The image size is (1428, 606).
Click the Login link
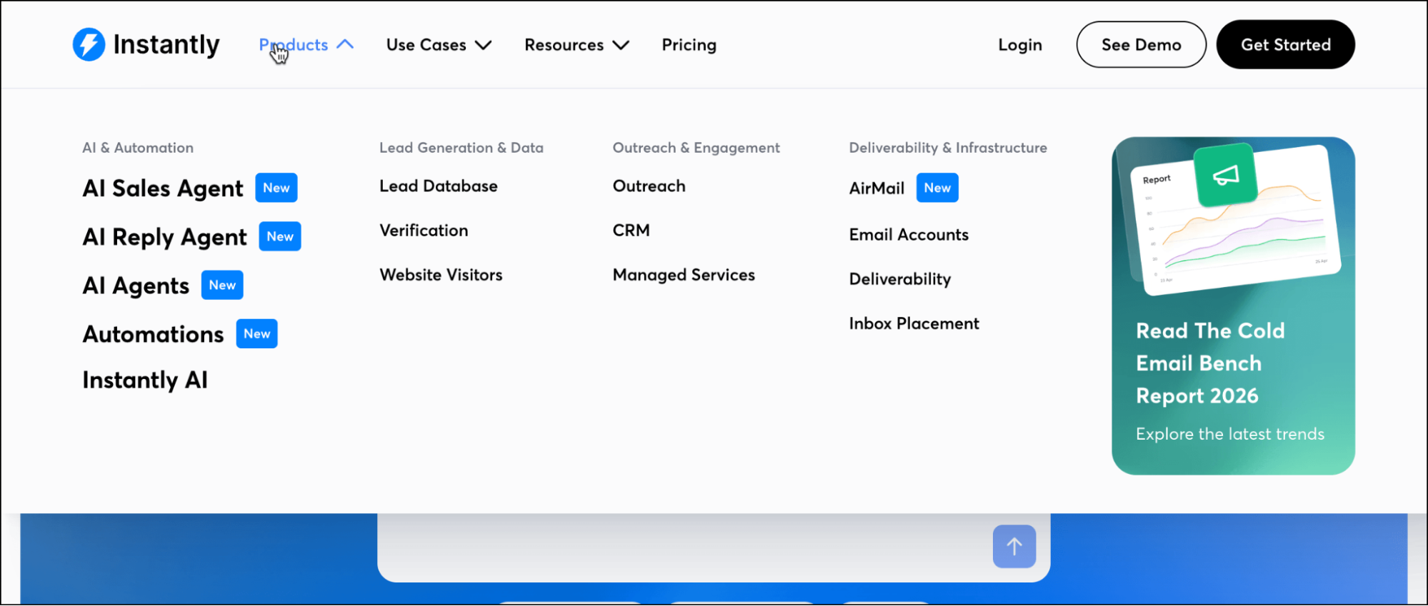1020,45
